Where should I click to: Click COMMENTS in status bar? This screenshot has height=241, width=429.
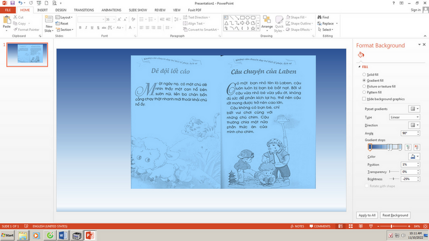[x=320, y=226]
